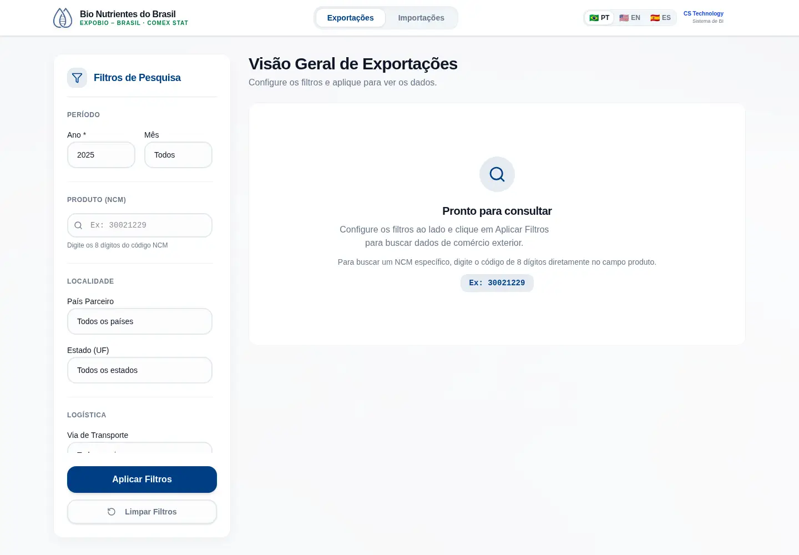Screen dimensions: 799x555
Task: Select ES language option
Action: click(660, 18)
